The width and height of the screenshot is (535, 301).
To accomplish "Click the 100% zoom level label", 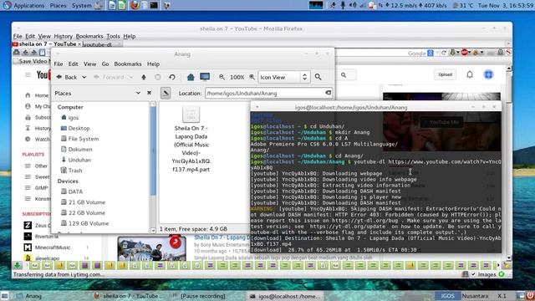I will coord(237,78).
